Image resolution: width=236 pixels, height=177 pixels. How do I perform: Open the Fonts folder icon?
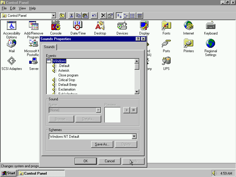[166, 26]
